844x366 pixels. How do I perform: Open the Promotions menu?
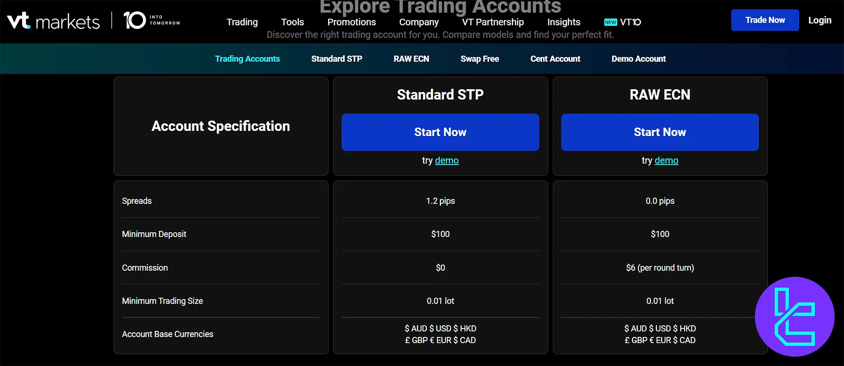point(352,22)
